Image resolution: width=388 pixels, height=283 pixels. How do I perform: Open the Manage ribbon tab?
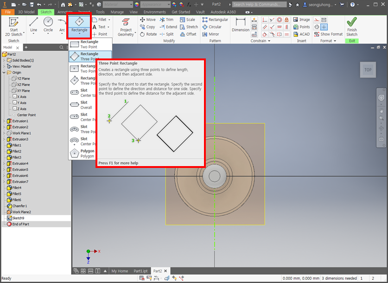pyautogui.click(x=117, y=12)
